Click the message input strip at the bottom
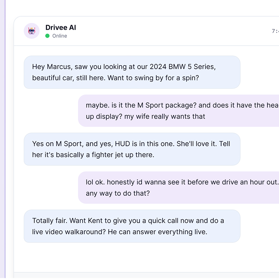 [x=146, y=276]
